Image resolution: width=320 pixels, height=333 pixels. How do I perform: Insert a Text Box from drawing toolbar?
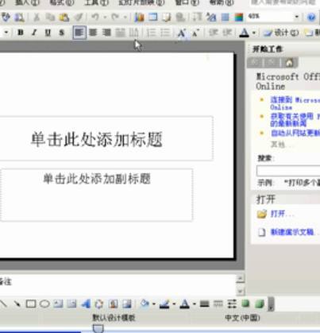coord(59,304)
